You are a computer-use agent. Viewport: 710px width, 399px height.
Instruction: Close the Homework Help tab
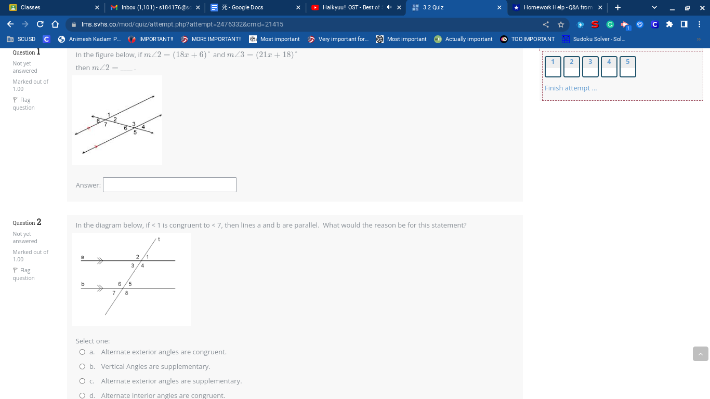pyautogui.click(x=600, y=7)
